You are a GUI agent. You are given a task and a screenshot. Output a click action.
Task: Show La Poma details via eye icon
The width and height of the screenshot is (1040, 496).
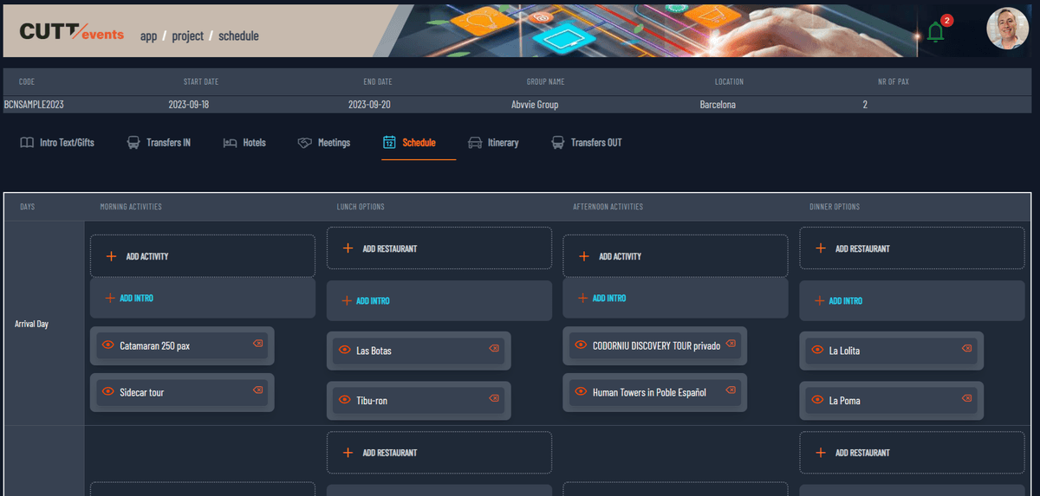817,400
